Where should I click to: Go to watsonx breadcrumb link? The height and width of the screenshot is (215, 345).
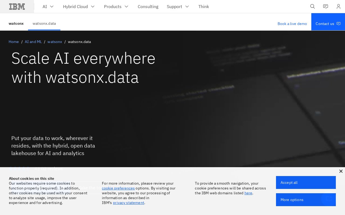(x=55, y=42)
